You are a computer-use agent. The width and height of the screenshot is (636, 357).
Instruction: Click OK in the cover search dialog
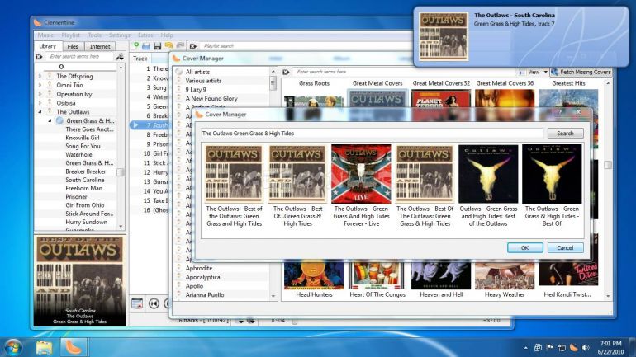point(524,247)
